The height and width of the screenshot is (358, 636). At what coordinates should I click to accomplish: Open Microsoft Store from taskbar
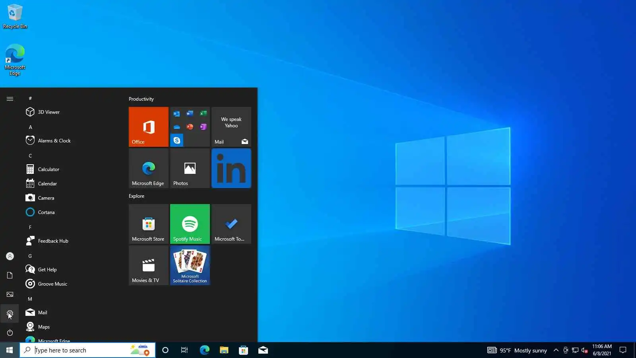tap(243, 350)
